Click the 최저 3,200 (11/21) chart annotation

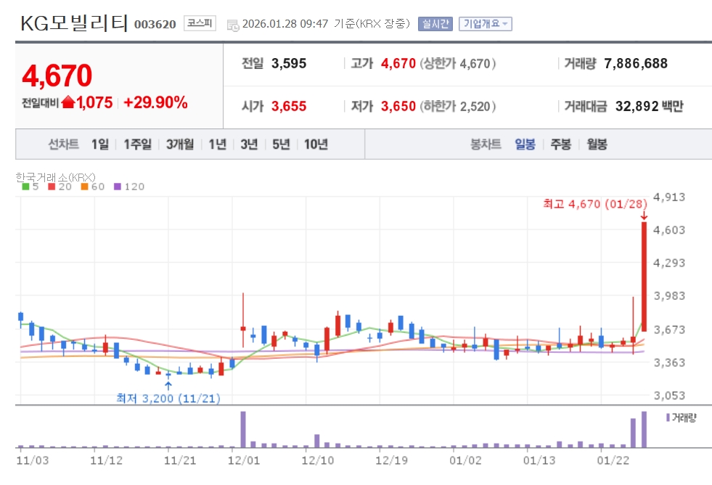pos(168,399)
